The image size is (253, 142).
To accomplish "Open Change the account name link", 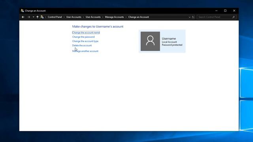I will pyautogui.click(x=86, y=32).
